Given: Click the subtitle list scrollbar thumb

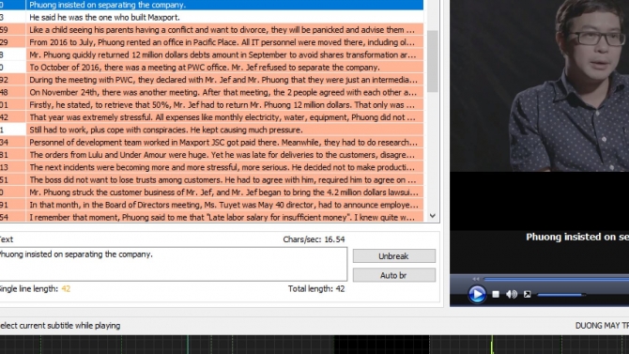Looking at the screenshot, I should click(x=432, y=61).
